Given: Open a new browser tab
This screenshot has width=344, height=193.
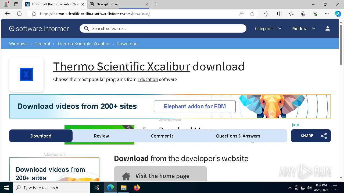Looking at the screenshot, I should (x=156, y=4).
